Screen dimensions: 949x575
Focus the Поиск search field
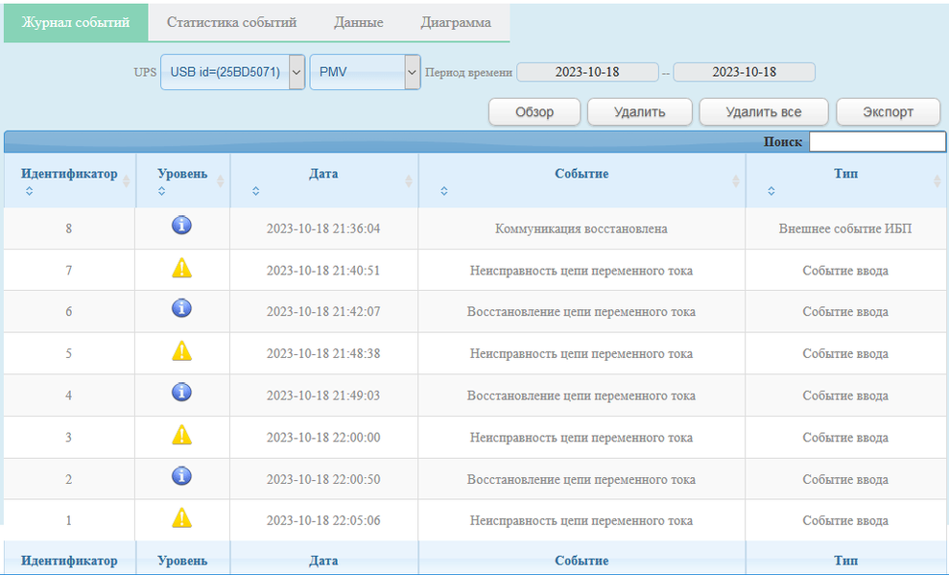click(x=877, y=142)
